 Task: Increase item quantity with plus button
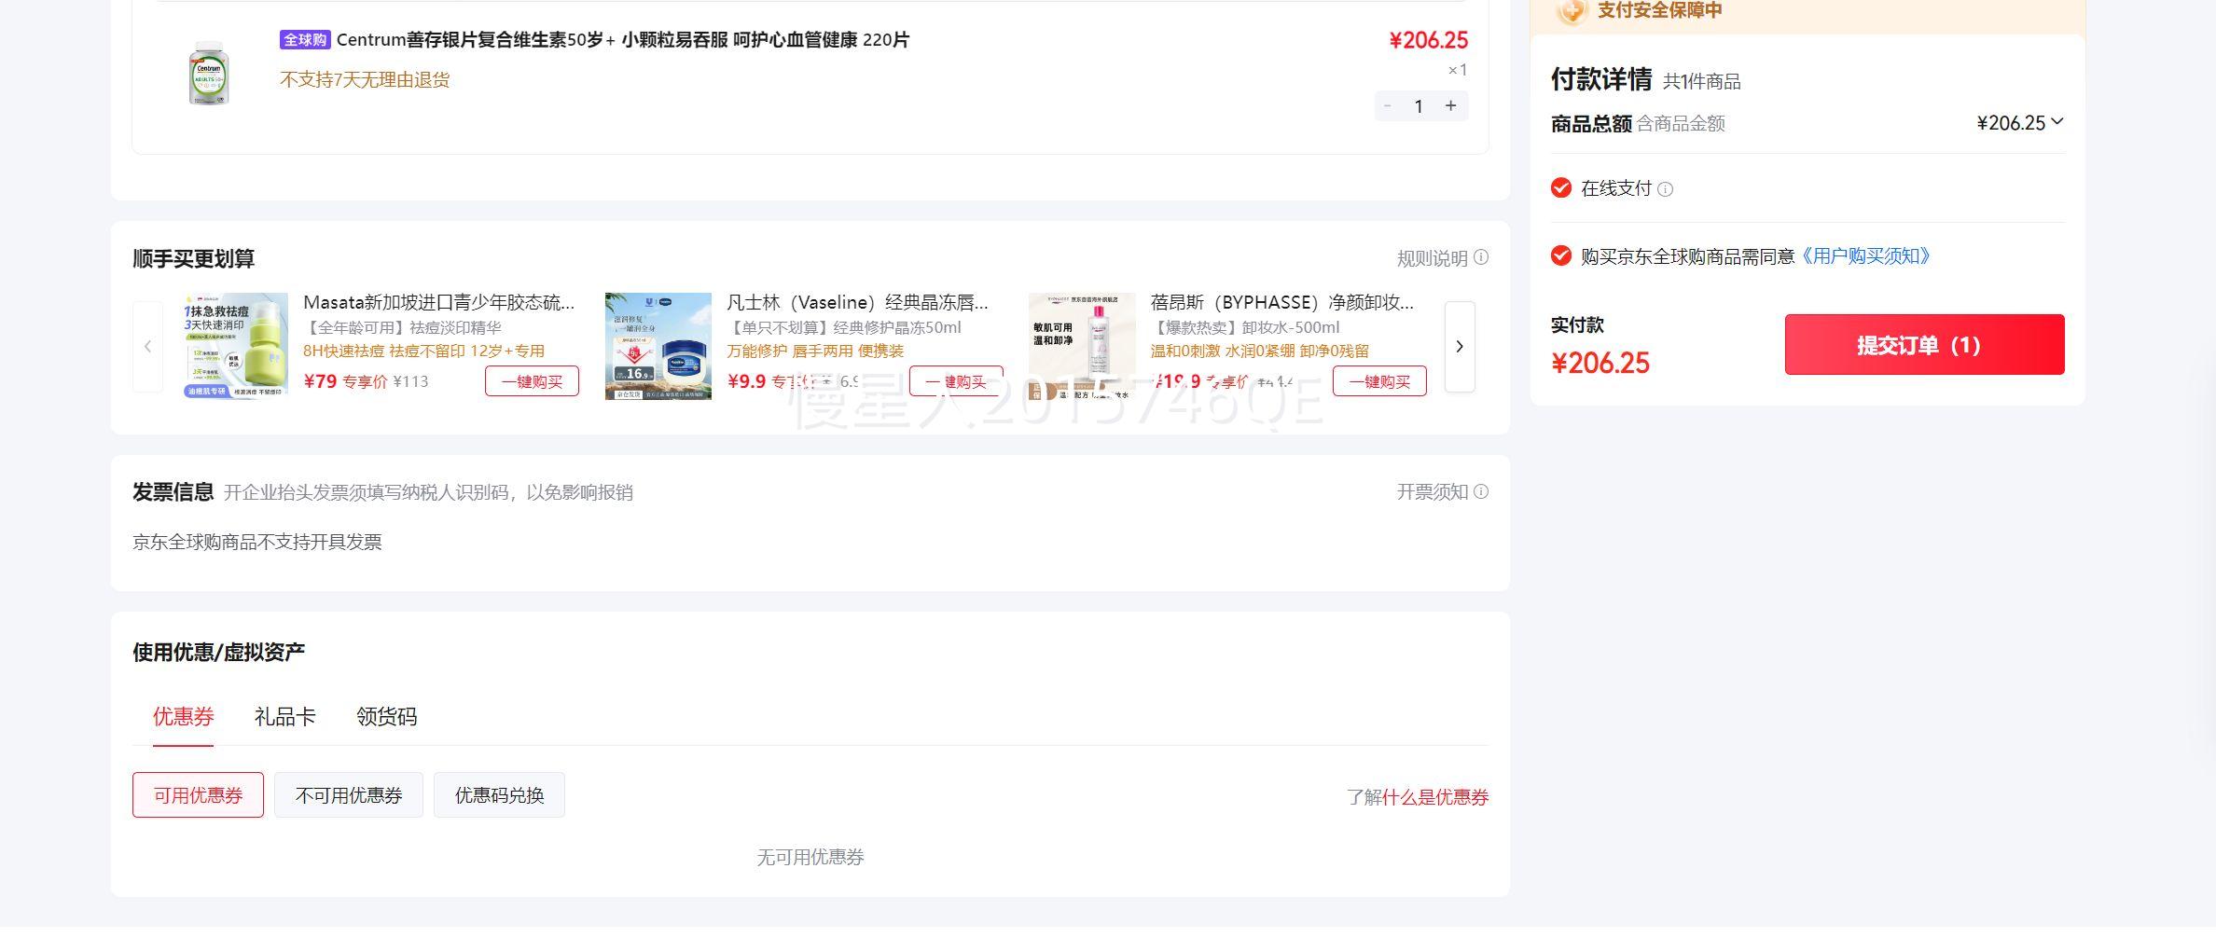[1450, 106]
